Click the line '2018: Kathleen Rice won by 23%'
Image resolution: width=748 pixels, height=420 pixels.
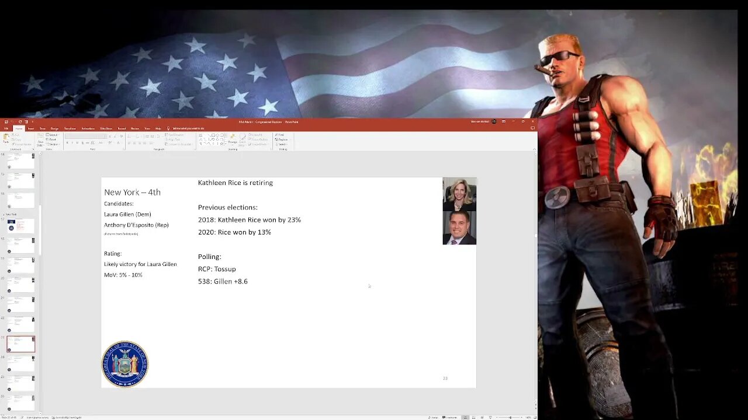[x=250, y=220]
